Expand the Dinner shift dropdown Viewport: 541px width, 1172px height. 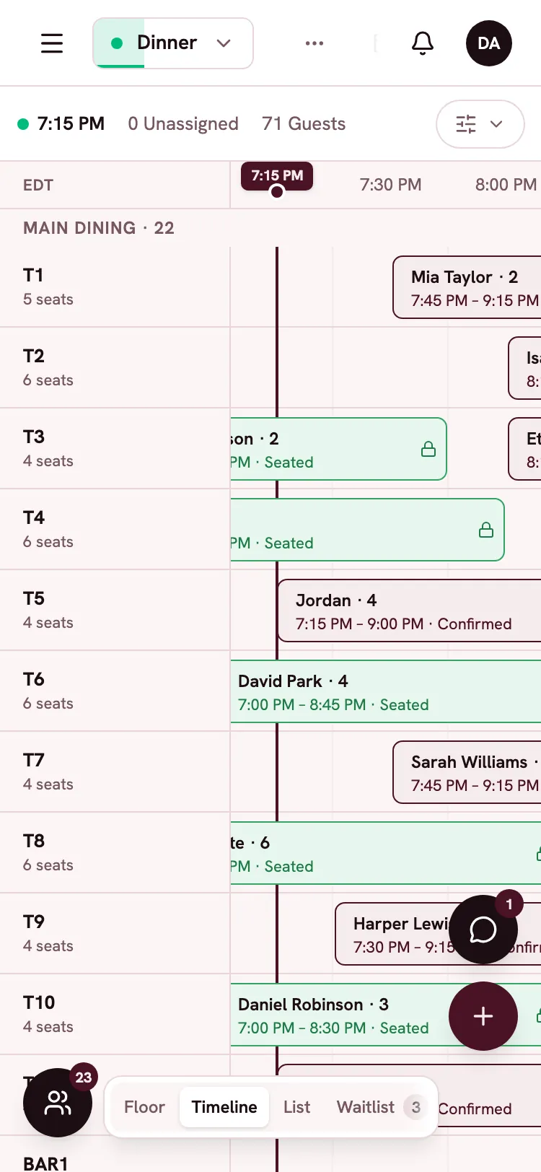173,43
